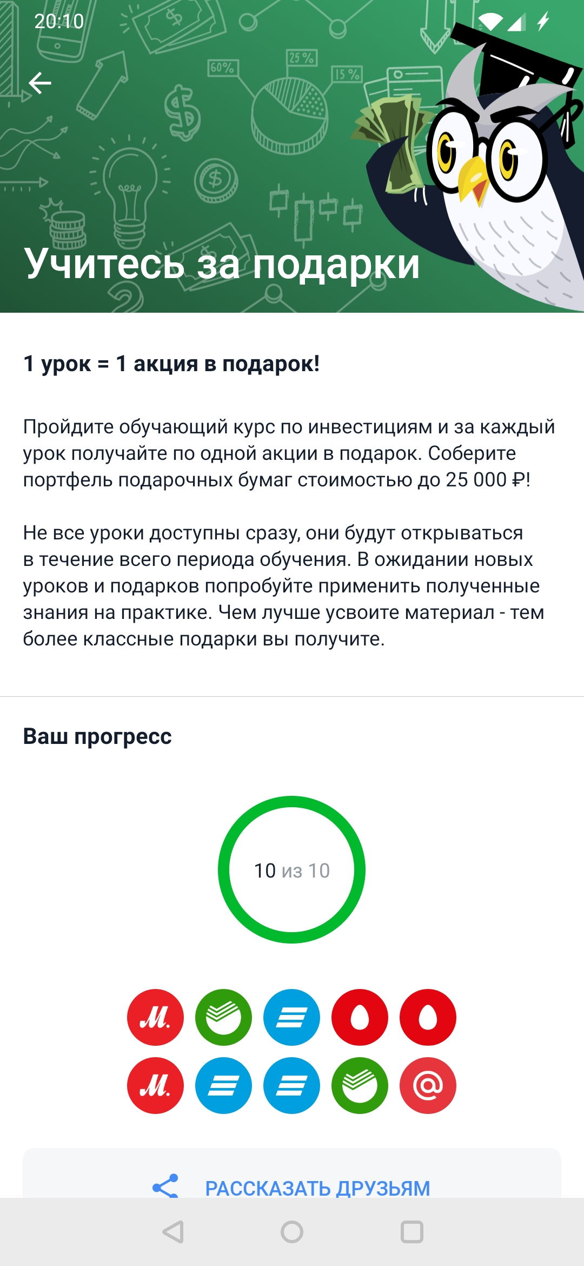Tap the back arrow in the header
The height and width of the screenshot is (1266, 584).
pos(40,83)
